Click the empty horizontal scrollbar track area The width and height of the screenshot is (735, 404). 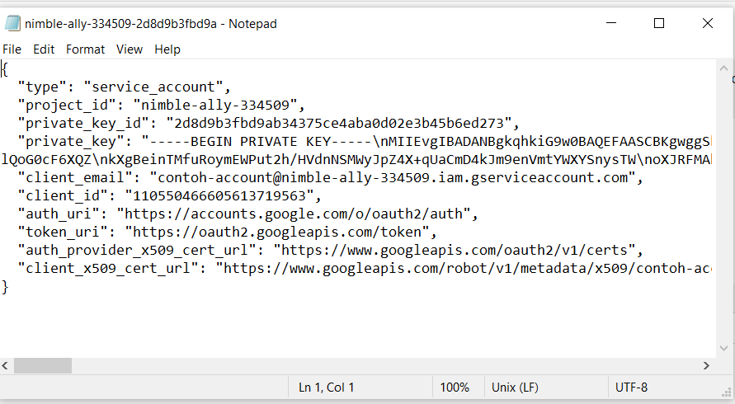tap(385, 365)
